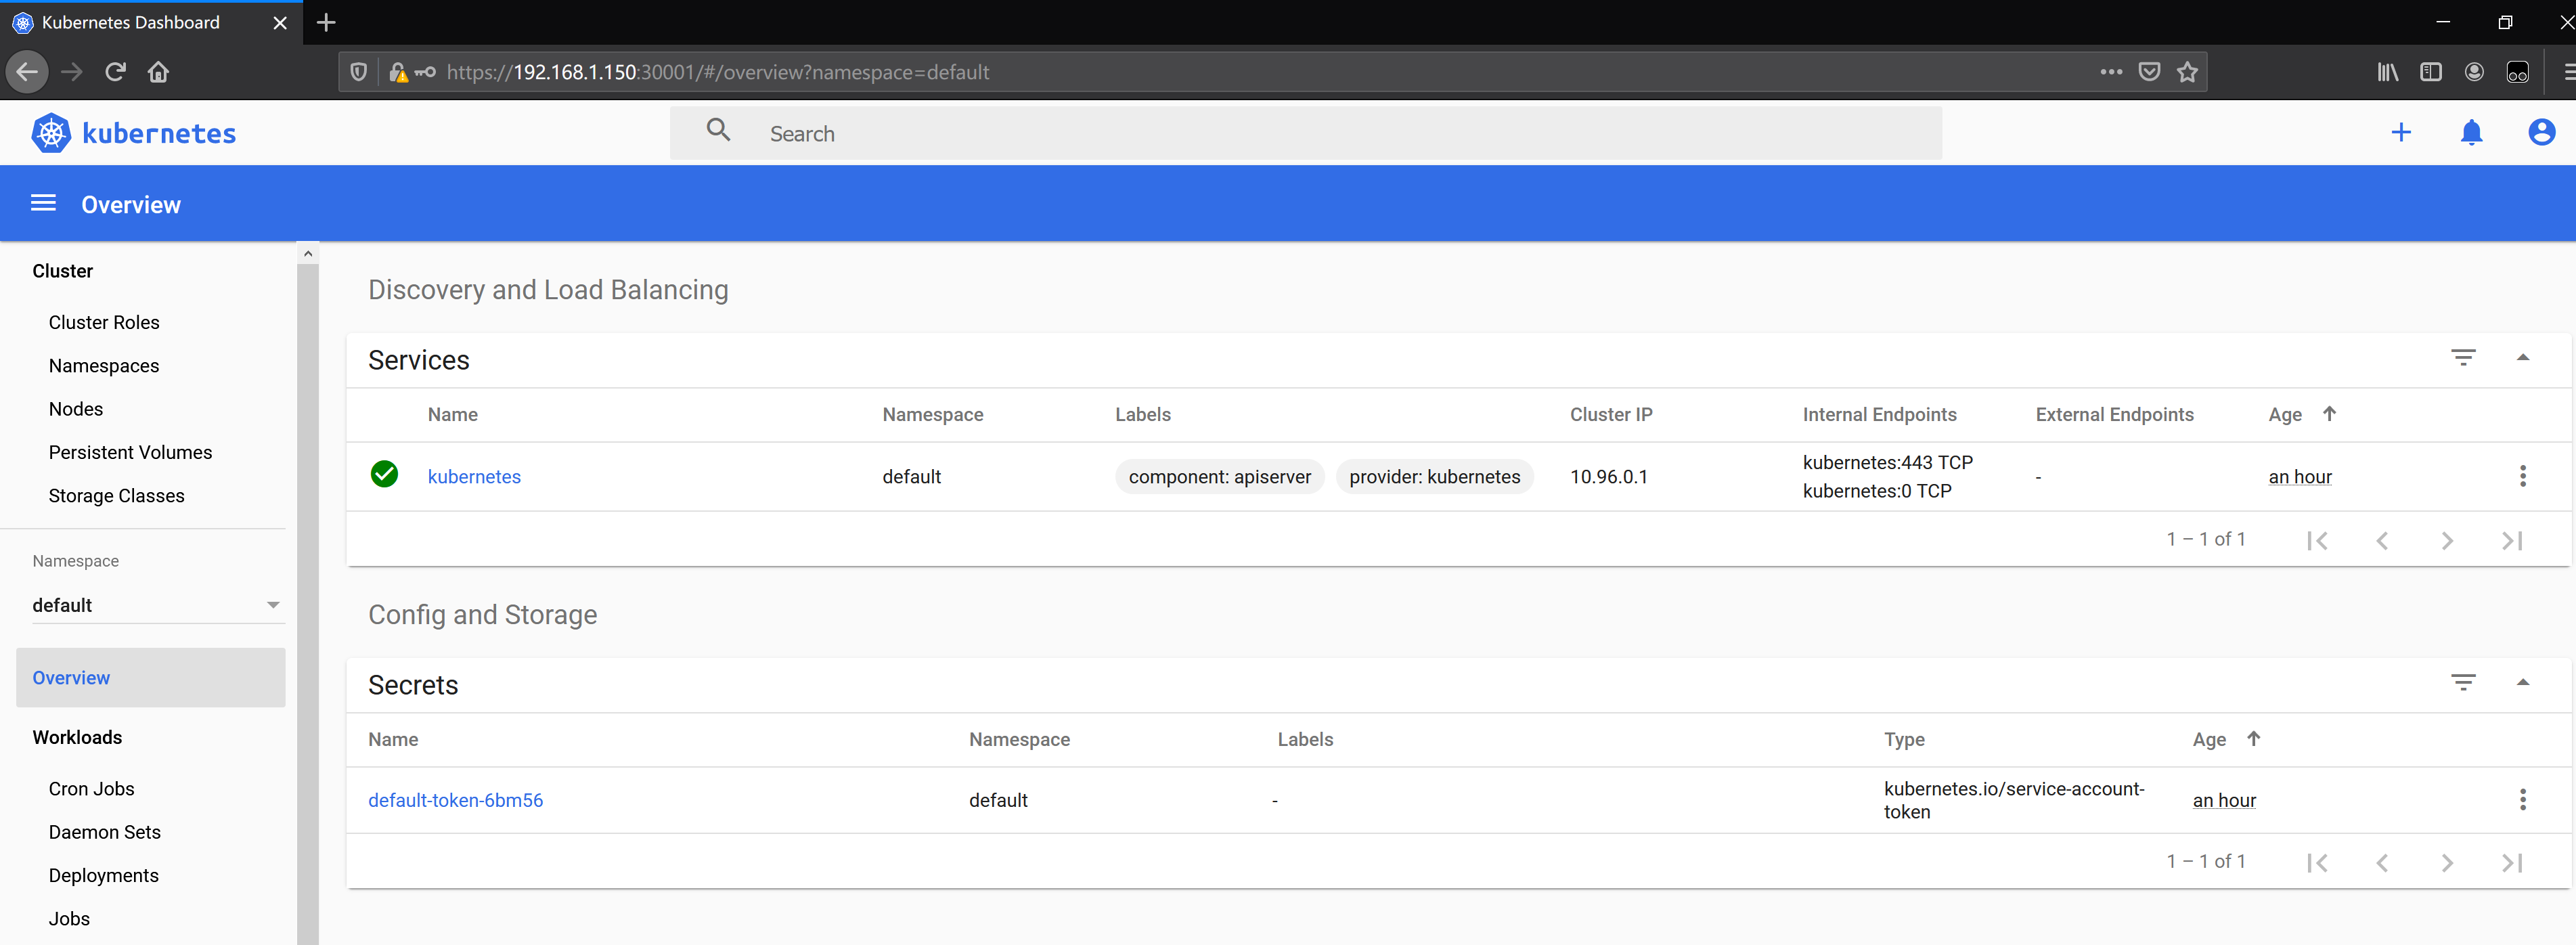Collapse the Services card

(2522, 357)
